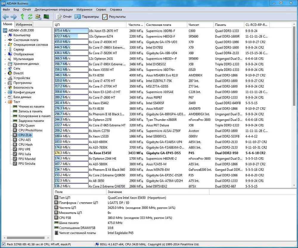The height and width of the screenshot is (248, 298).
Task: Open CPU Queen benchmark in the tree
Action: pyautogui.click(x=27, y=125)
